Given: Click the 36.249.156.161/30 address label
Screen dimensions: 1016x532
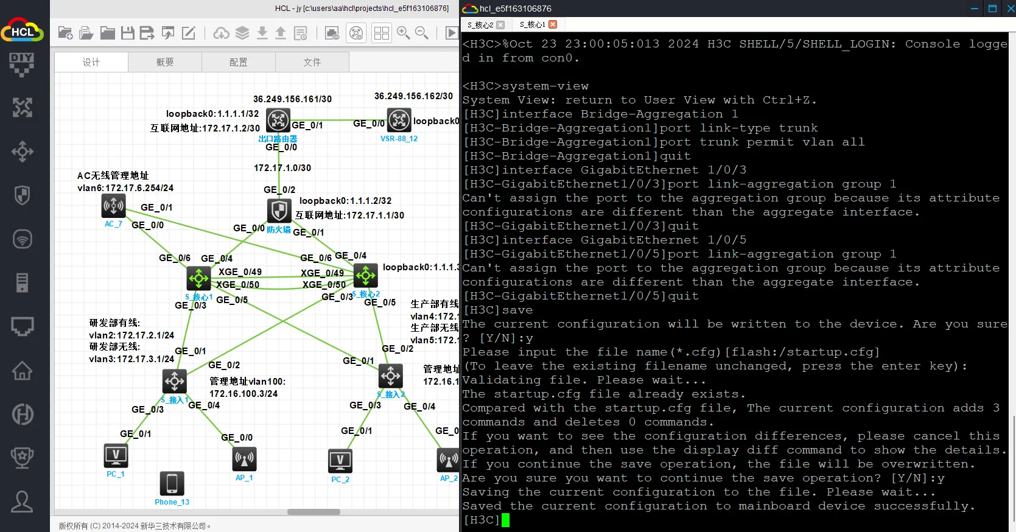Looking at the screenshot, I should pyautogui.click(x=292, y=99).
